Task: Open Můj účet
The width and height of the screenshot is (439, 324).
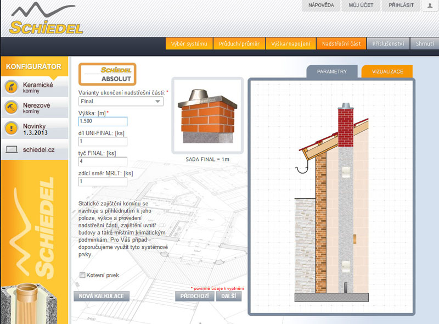Action: 361,5
